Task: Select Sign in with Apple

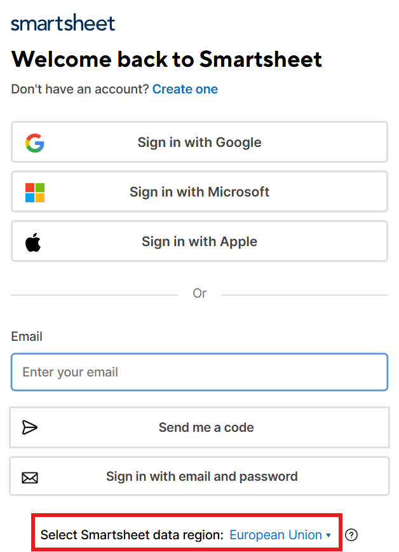Action: coord(199,242)
